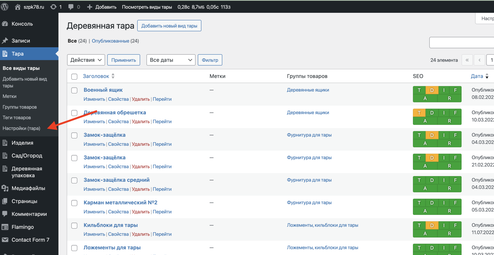494x255 pixels.
Task: Check the Кильблоки для тары checkbox
Action: pos(74,225)
